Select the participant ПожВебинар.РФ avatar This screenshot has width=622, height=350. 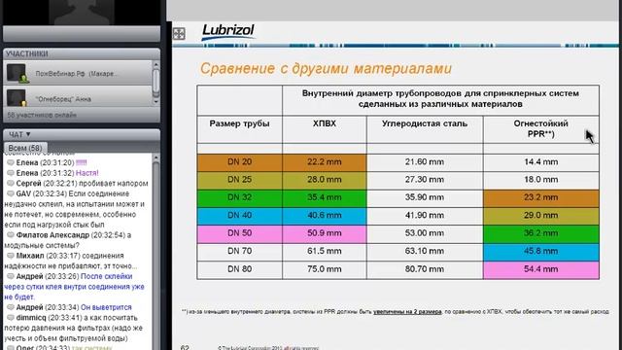[x=17, y=74]
